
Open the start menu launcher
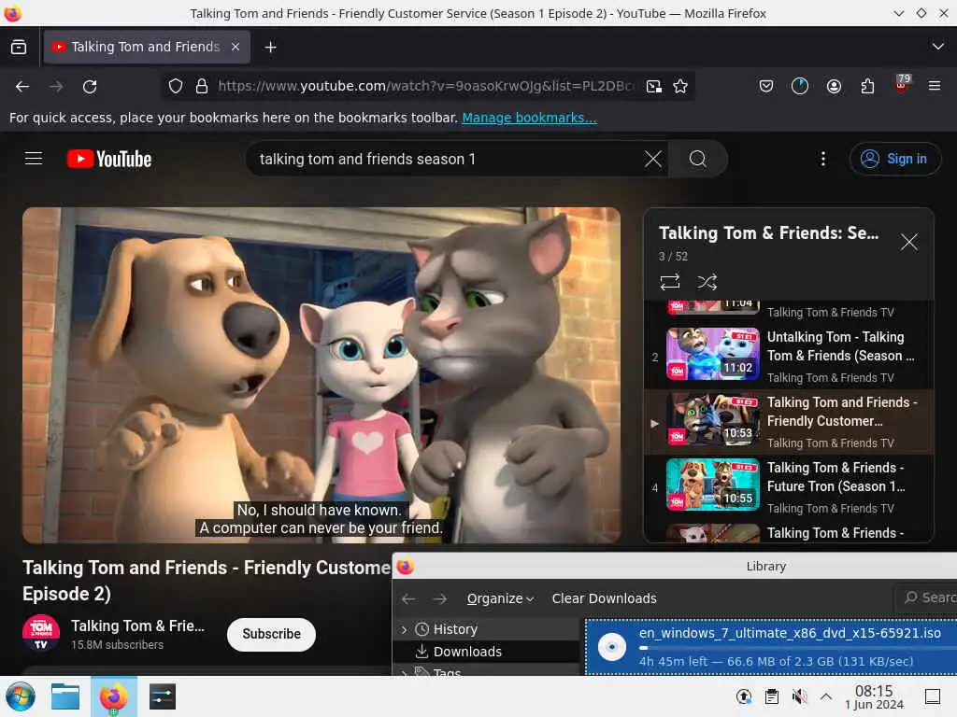21,696
